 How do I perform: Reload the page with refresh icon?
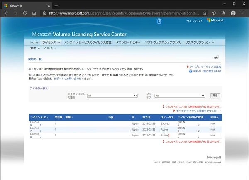[25, 13]
